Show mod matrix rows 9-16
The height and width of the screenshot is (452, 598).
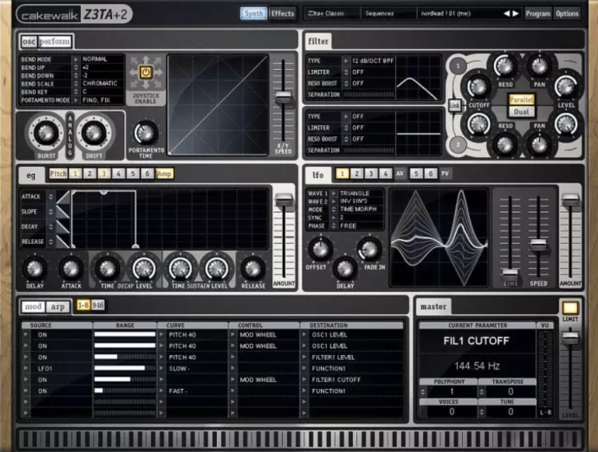coord(98,305)
